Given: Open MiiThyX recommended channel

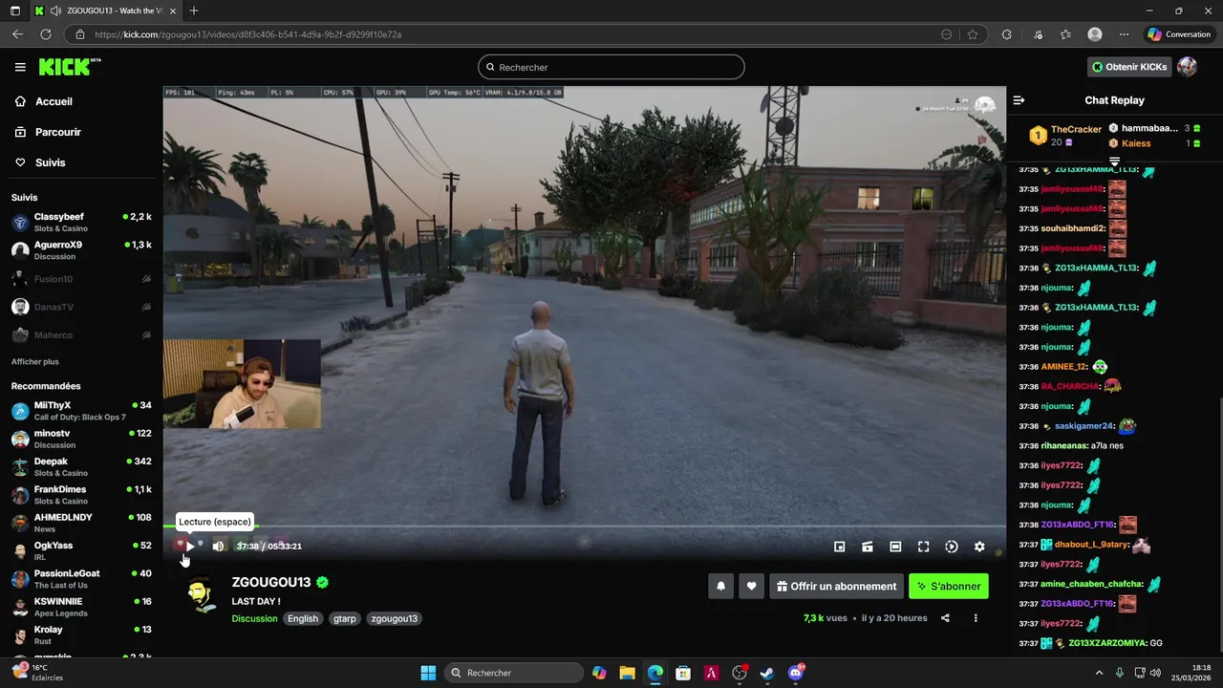Looking at the screenshot, I should click(81, 411).
